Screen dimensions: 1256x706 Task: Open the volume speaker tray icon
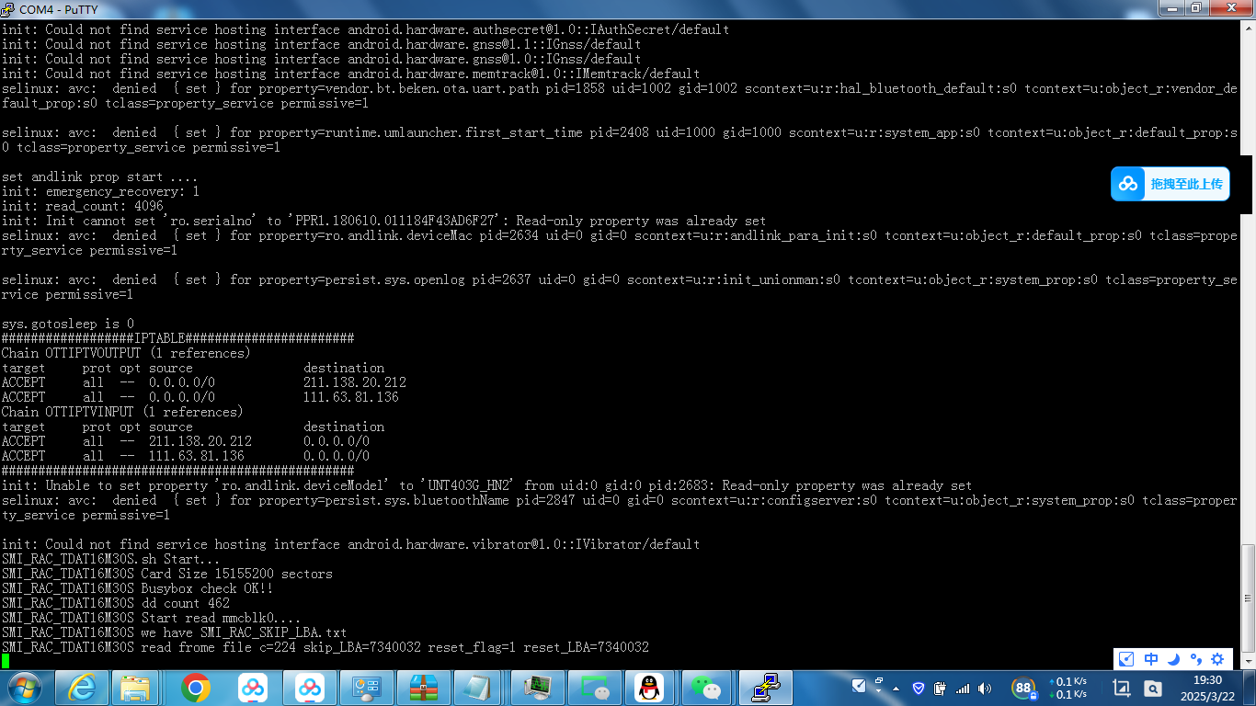(985, 688)
